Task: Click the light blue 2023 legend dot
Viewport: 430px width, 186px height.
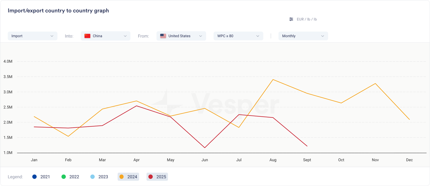Action: click(92, 177)
